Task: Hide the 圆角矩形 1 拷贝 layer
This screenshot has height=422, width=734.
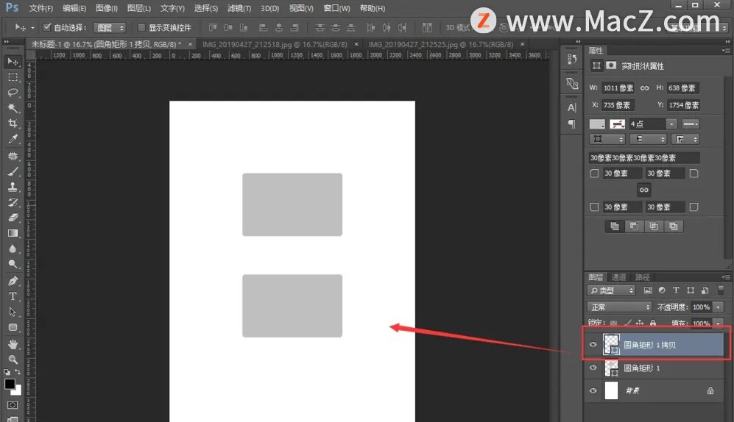Action: [593, 344]
